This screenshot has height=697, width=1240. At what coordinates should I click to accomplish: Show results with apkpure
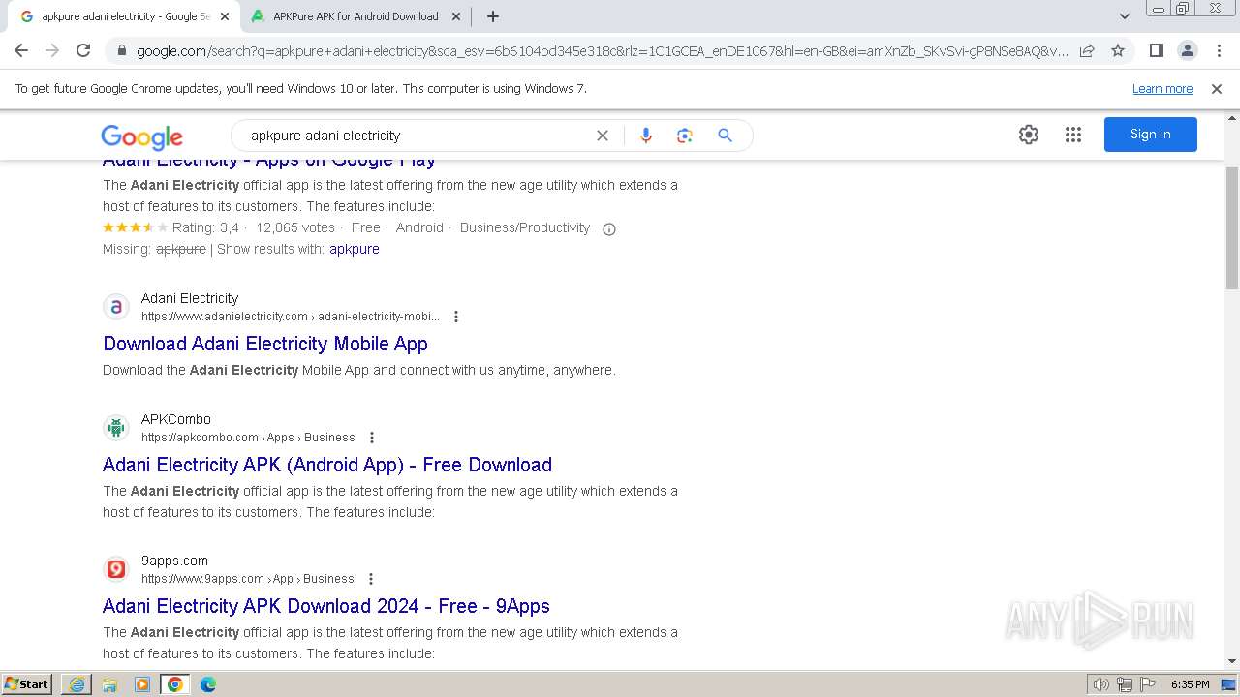pyautogui.click(x=355, y=249)
